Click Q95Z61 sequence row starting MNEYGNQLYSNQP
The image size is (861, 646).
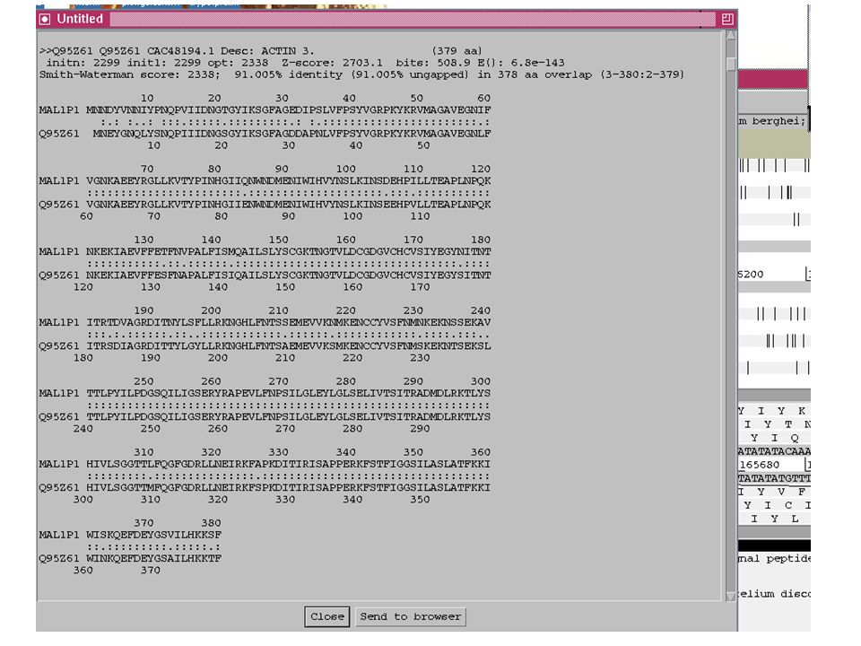click(x=265, y=134)
